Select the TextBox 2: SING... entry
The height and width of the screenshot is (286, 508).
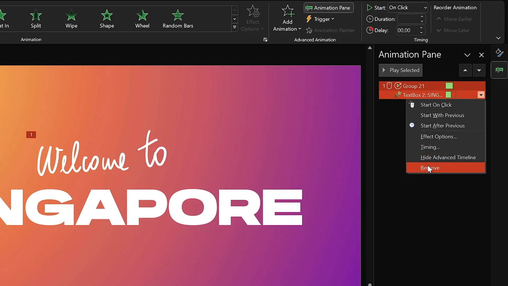[x=432, y=95]
